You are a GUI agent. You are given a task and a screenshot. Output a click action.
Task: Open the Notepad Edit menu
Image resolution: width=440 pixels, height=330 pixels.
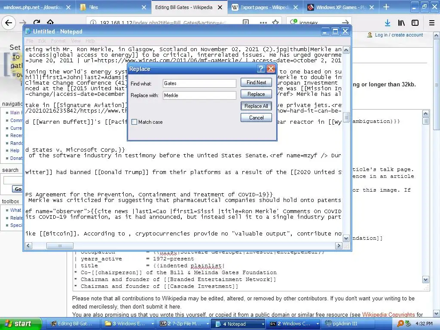coord(42,41)
